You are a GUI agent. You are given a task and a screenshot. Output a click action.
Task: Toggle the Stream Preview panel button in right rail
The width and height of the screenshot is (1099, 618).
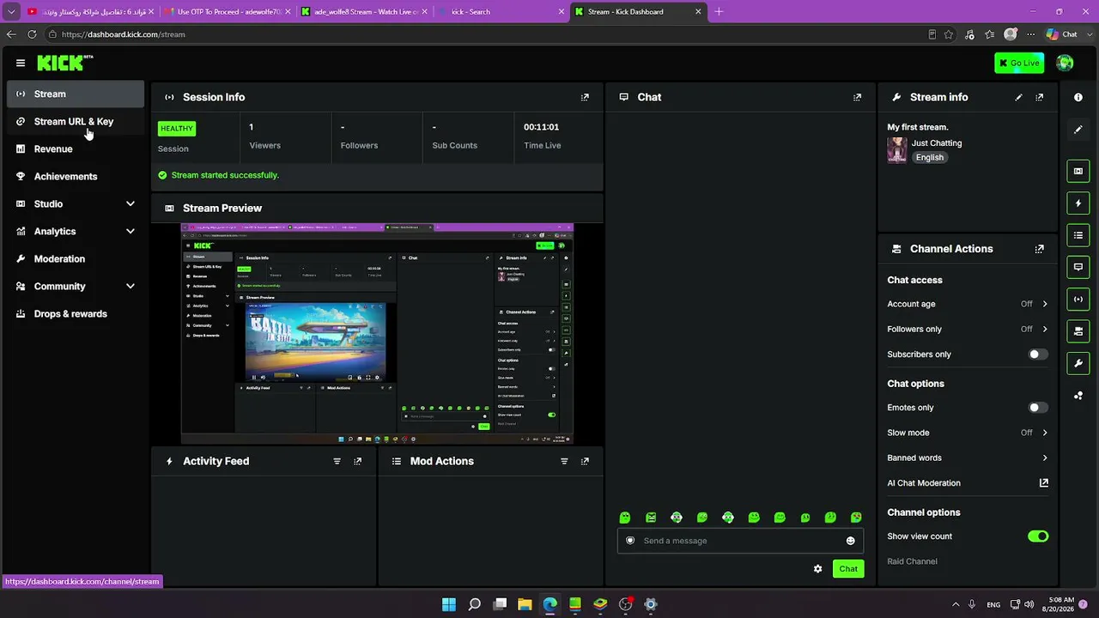coord(1078,171)
